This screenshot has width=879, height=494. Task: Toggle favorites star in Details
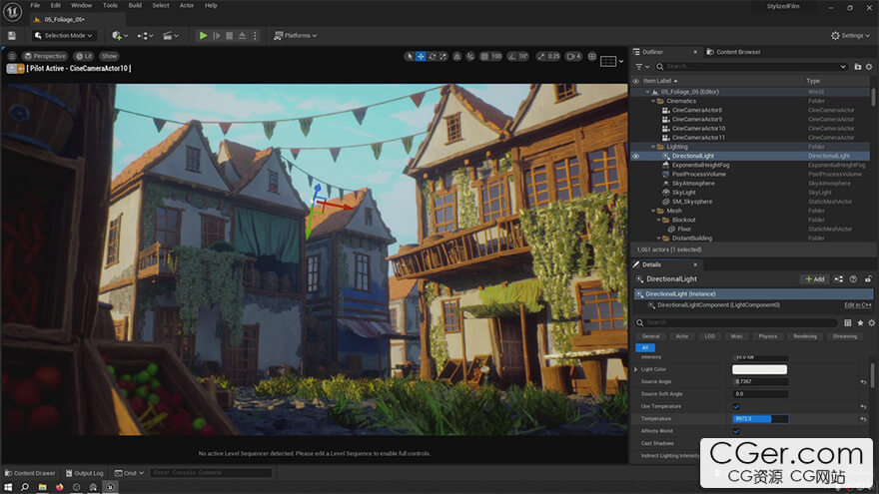[x=860, y=323]
